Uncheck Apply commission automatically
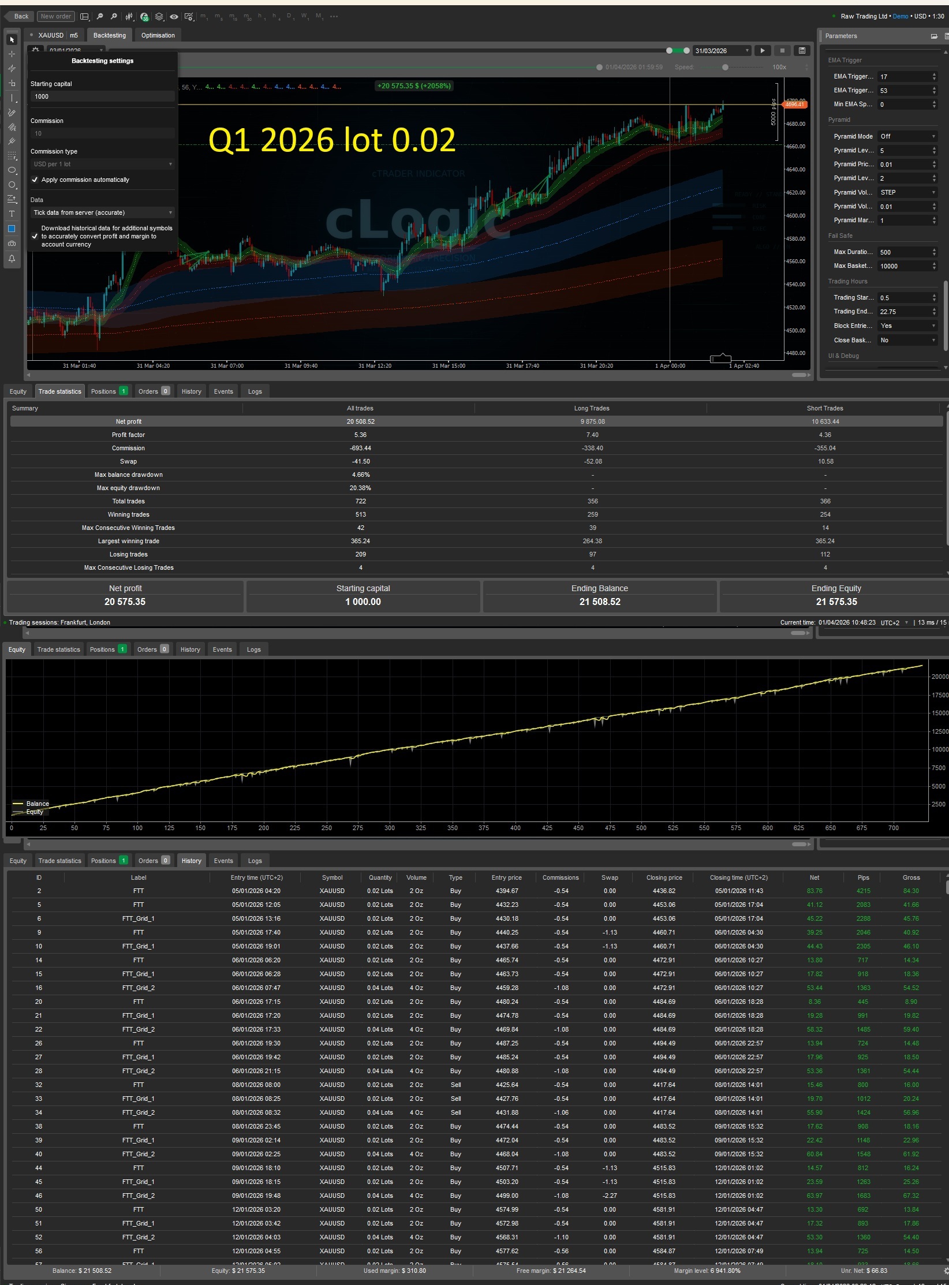Viewport: 949px width, 1285px height. point(35,180)
